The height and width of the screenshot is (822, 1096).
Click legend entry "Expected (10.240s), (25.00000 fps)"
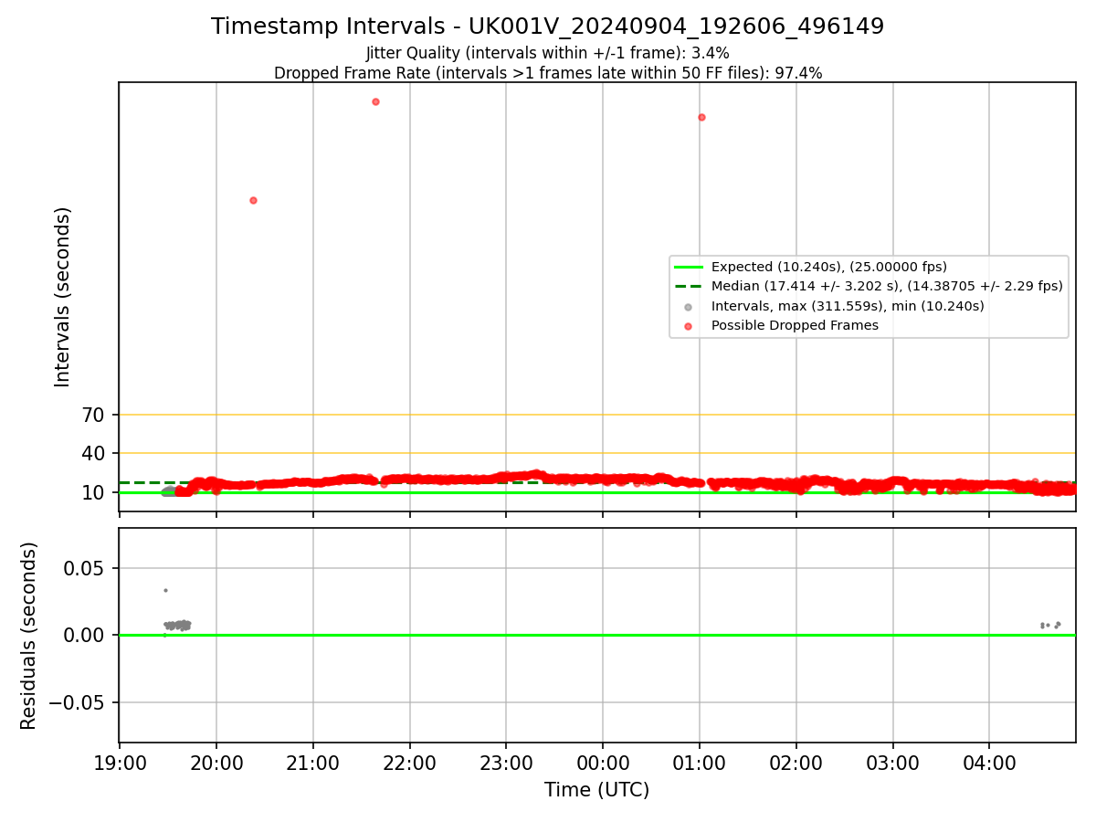(x=828, y=267)
